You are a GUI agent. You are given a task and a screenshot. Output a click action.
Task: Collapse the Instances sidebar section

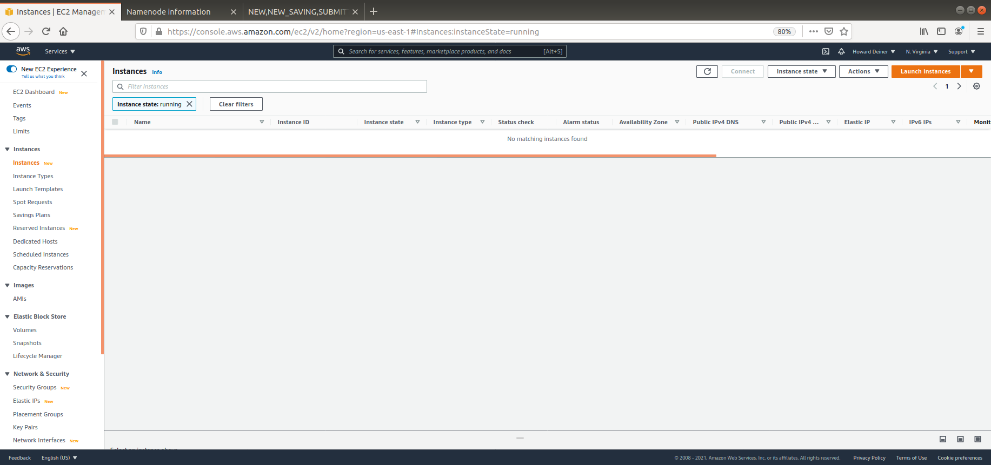tap(7, 149)
